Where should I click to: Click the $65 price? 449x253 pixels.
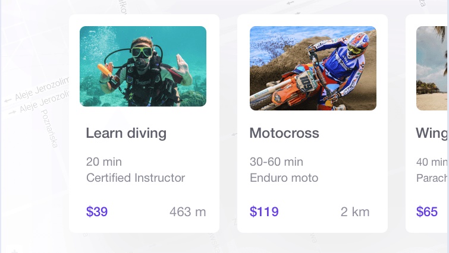click(x=427, y=212)
